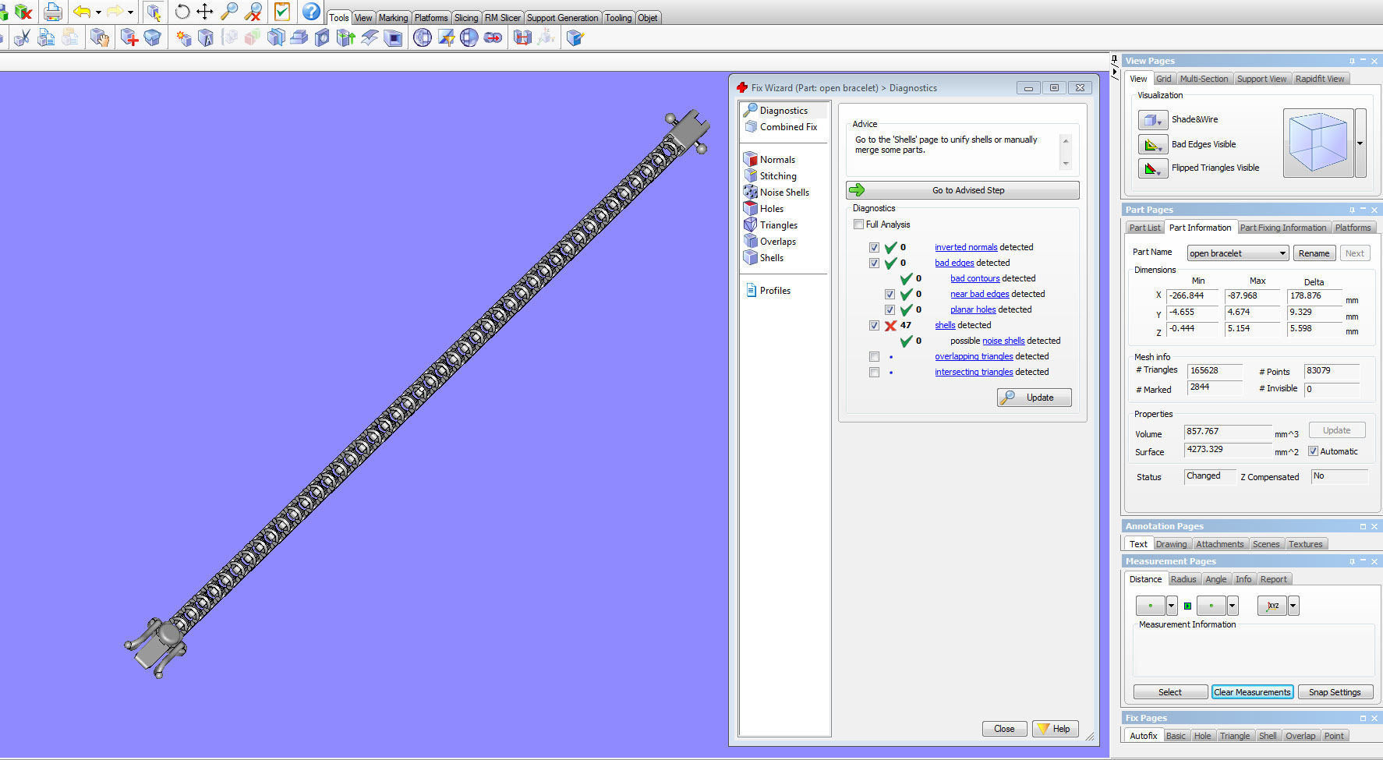Click the yellow funnel filter icon
The width and height of the screenshot is (1383, 760).
point(446,37)
